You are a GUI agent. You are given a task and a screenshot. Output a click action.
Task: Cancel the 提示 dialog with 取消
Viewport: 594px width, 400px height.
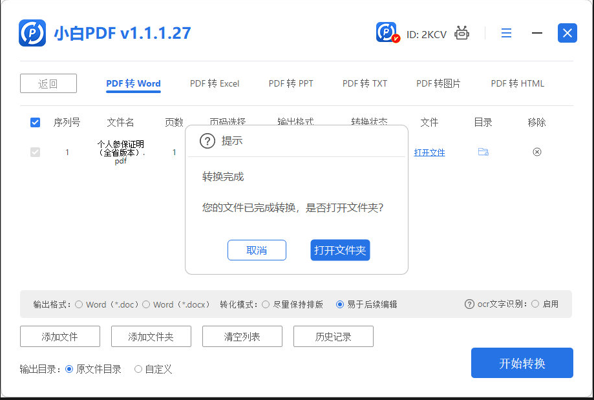(x=257, y=250)
